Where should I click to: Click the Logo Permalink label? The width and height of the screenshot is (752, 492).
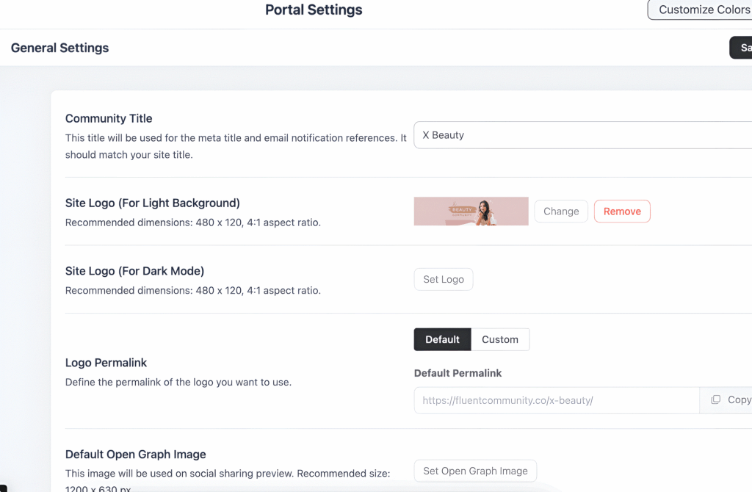[106, 363]
